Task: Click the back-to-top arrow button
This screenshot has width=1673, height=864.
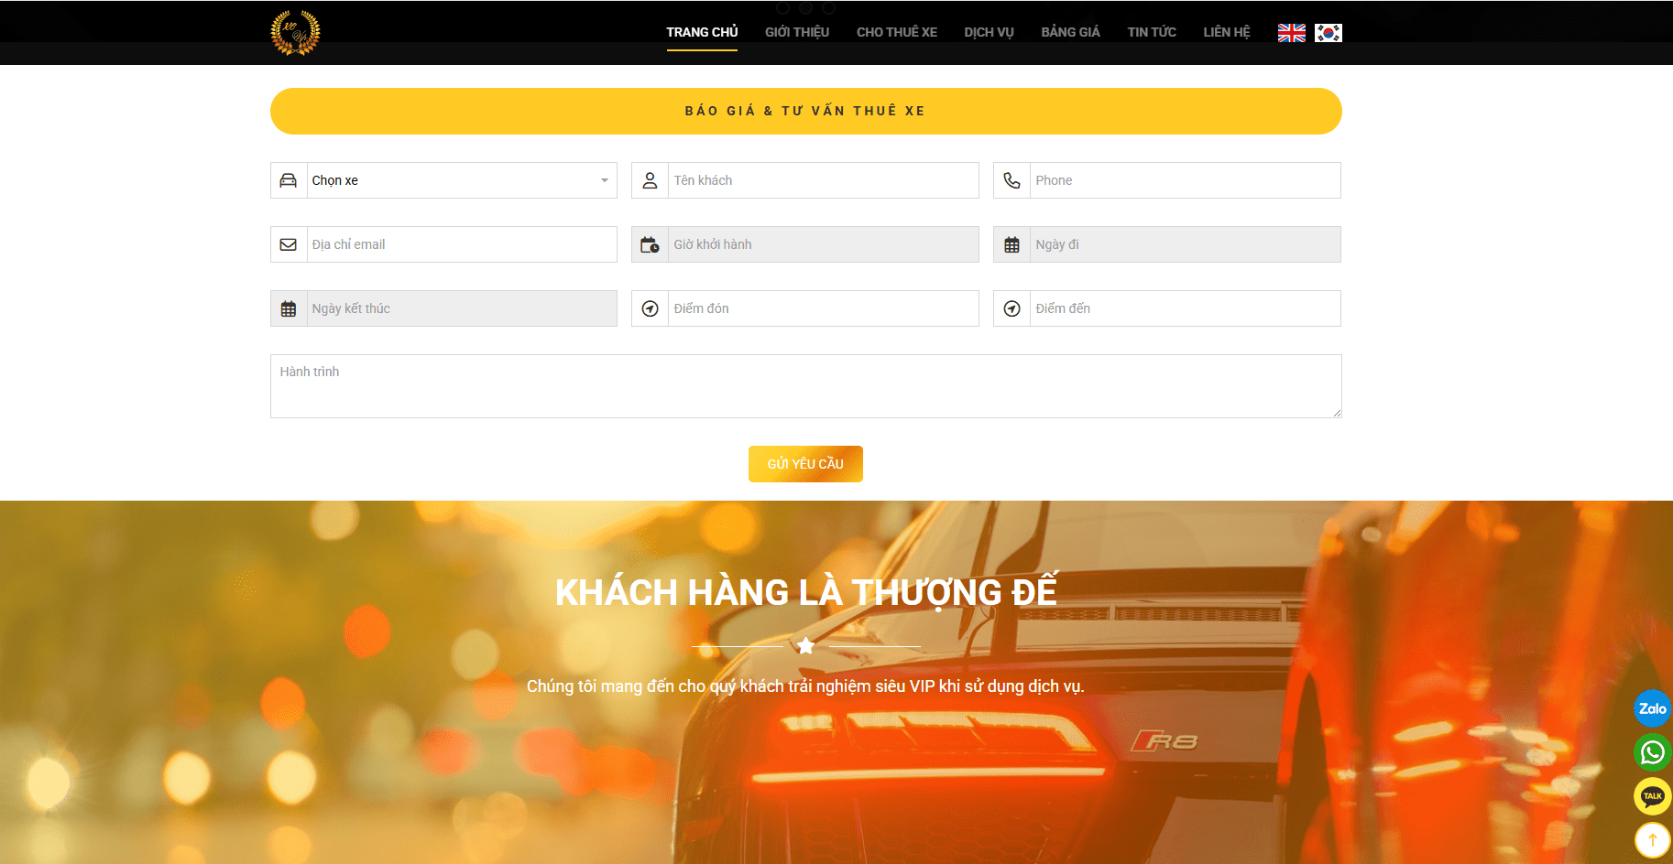Action: [x=1652, y=840]
